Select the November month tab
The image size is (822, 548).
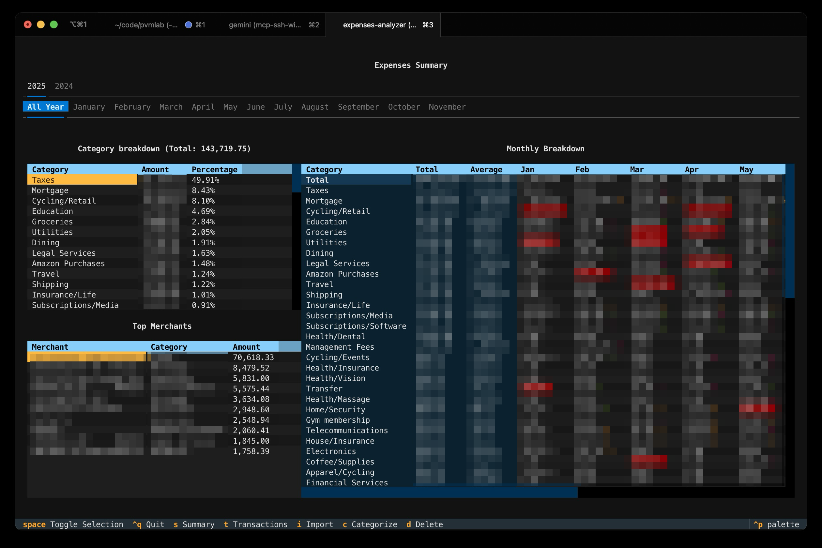tap(447, 107)
